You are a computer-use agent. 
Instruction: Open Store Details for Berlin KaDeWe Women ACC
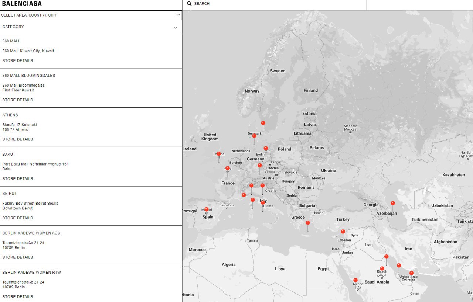coord(18,257)
